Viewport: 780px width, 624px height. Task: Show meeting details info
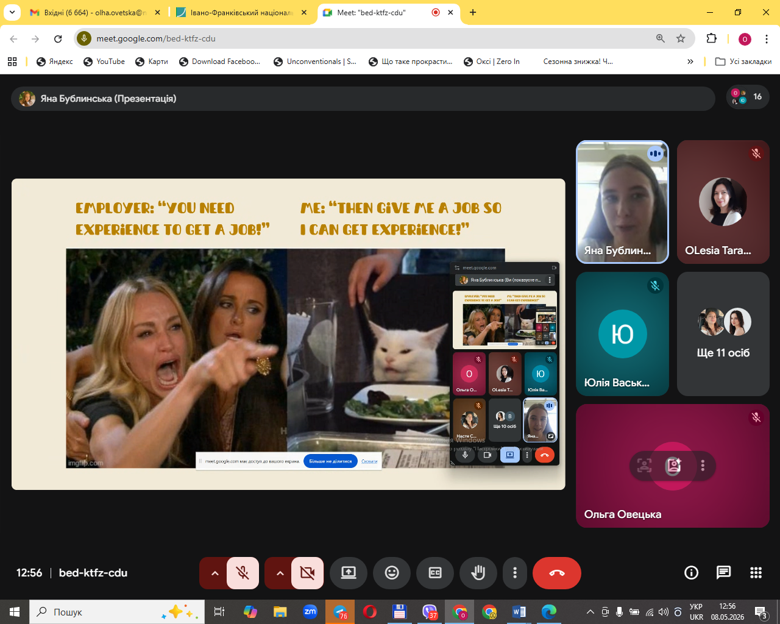click(691, 572)
